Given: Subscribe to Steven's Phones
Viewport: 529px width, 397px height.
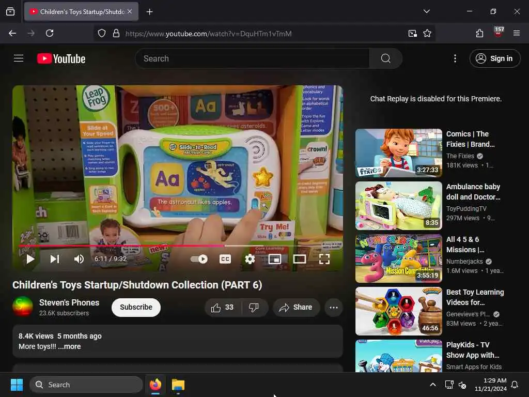Looking at the screenshot, I should tap(136, 307).
